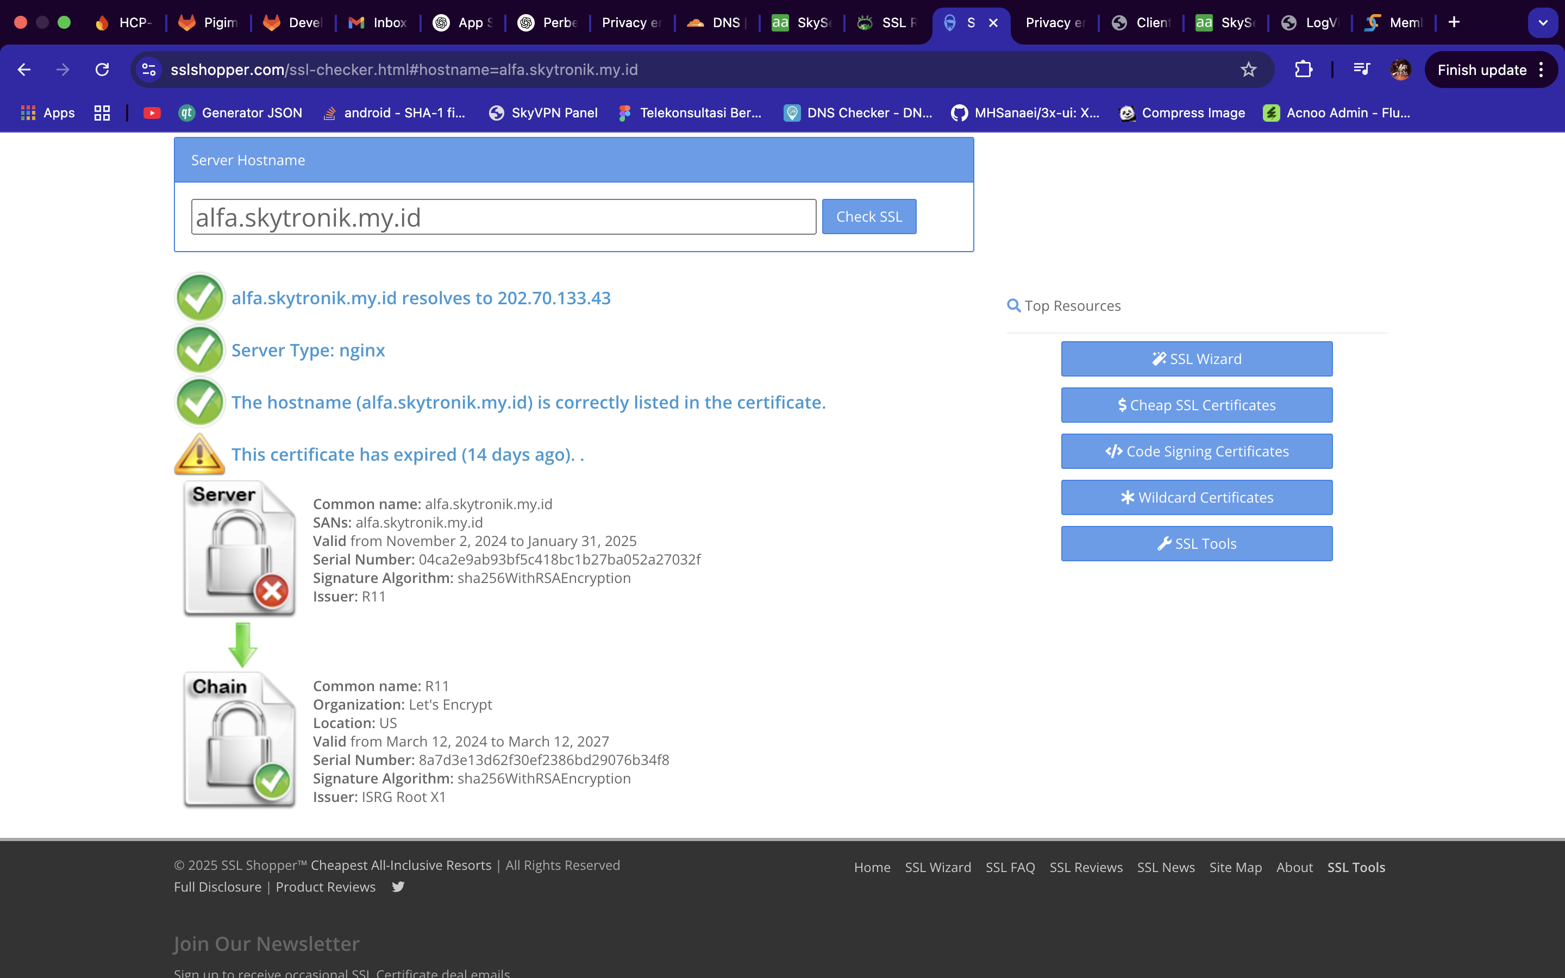Open Site Map in footer navigation
This screenshot has height=978, width=1565.
click(x=1235, y=867)
